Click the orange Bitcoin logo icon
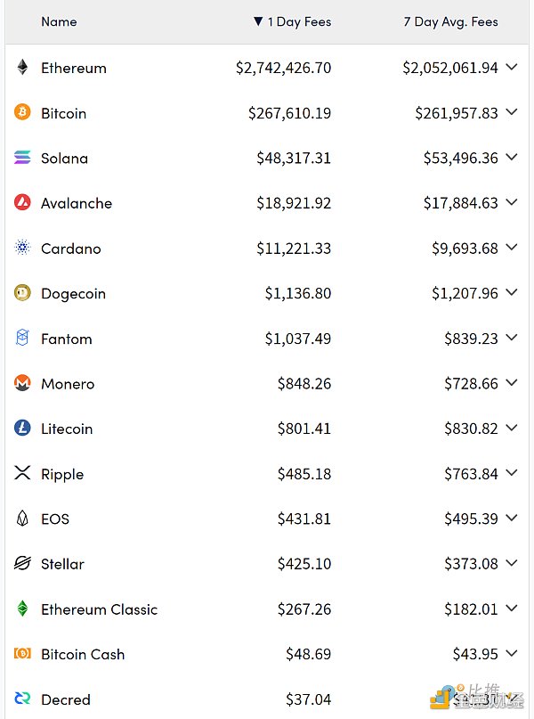Screen dimensions: 534x719 tap(22, 112)
